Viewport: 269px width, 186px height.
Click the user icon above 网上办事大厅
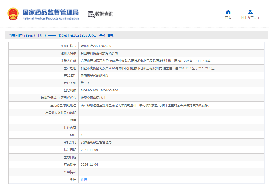pos(250,12)
